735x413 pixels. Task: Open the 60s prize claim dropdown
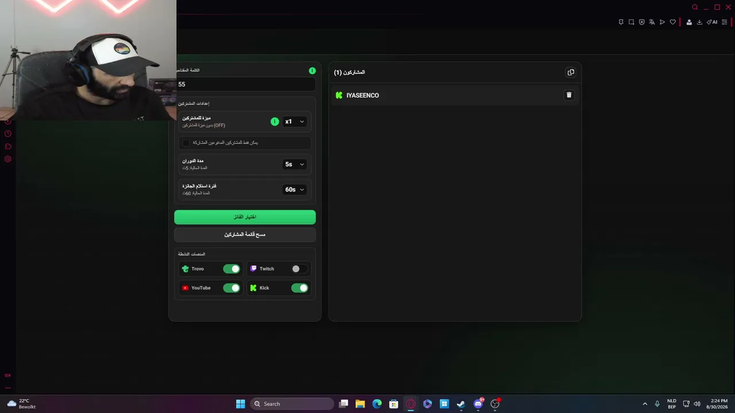pos(295,189)
